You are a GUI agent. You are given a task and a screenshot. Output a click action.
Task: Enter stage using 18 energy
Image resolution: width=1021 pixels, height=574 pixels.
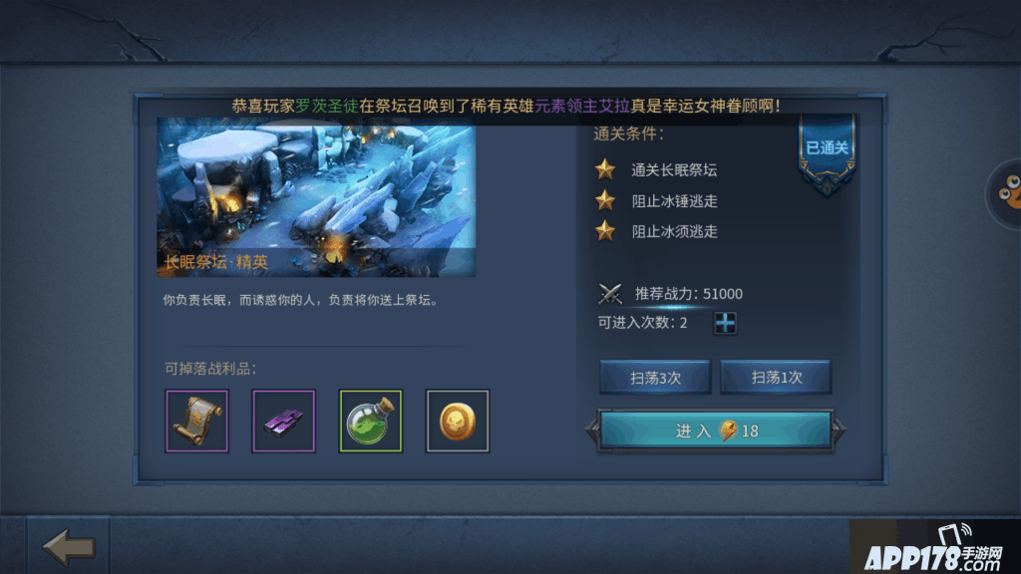click(x=715, y=430)
